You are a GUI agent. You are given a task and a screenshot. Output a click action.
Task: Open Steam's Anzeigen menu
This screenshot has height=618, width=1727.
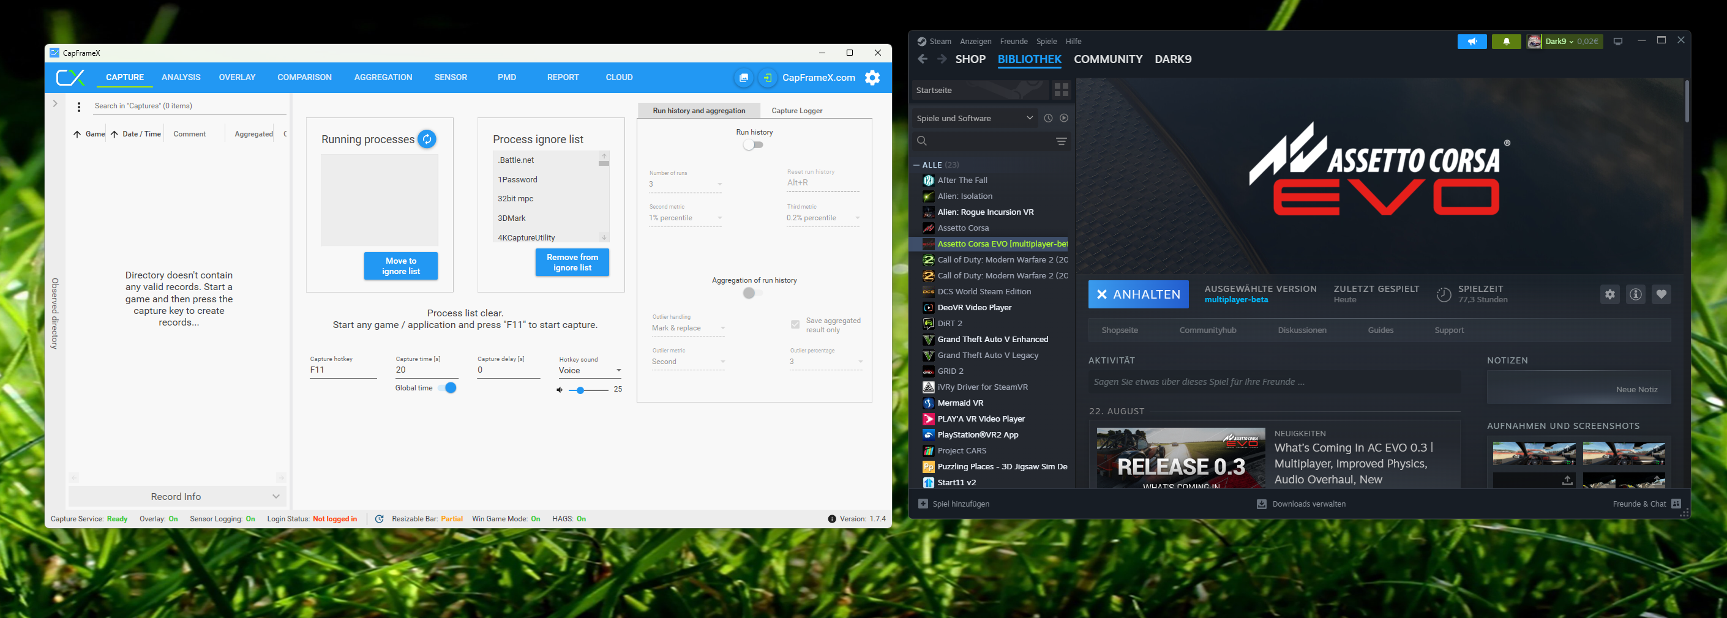coord(975,42)
